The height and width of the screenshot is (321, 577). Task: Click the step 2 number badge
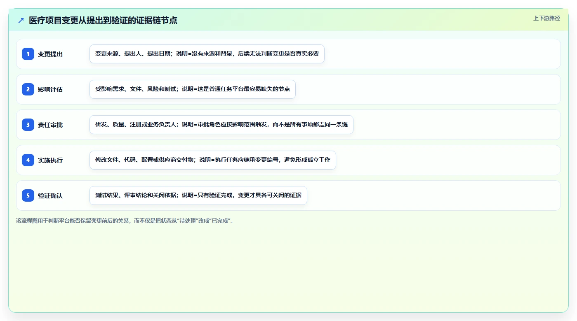click(x=28, y=89)
